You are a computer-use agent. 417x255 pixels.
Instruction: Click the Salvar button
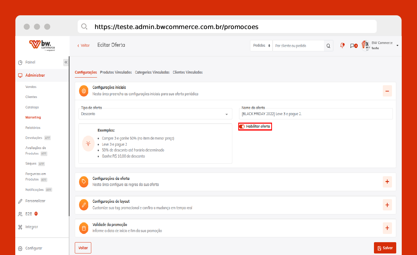click(x=385, y=248)
